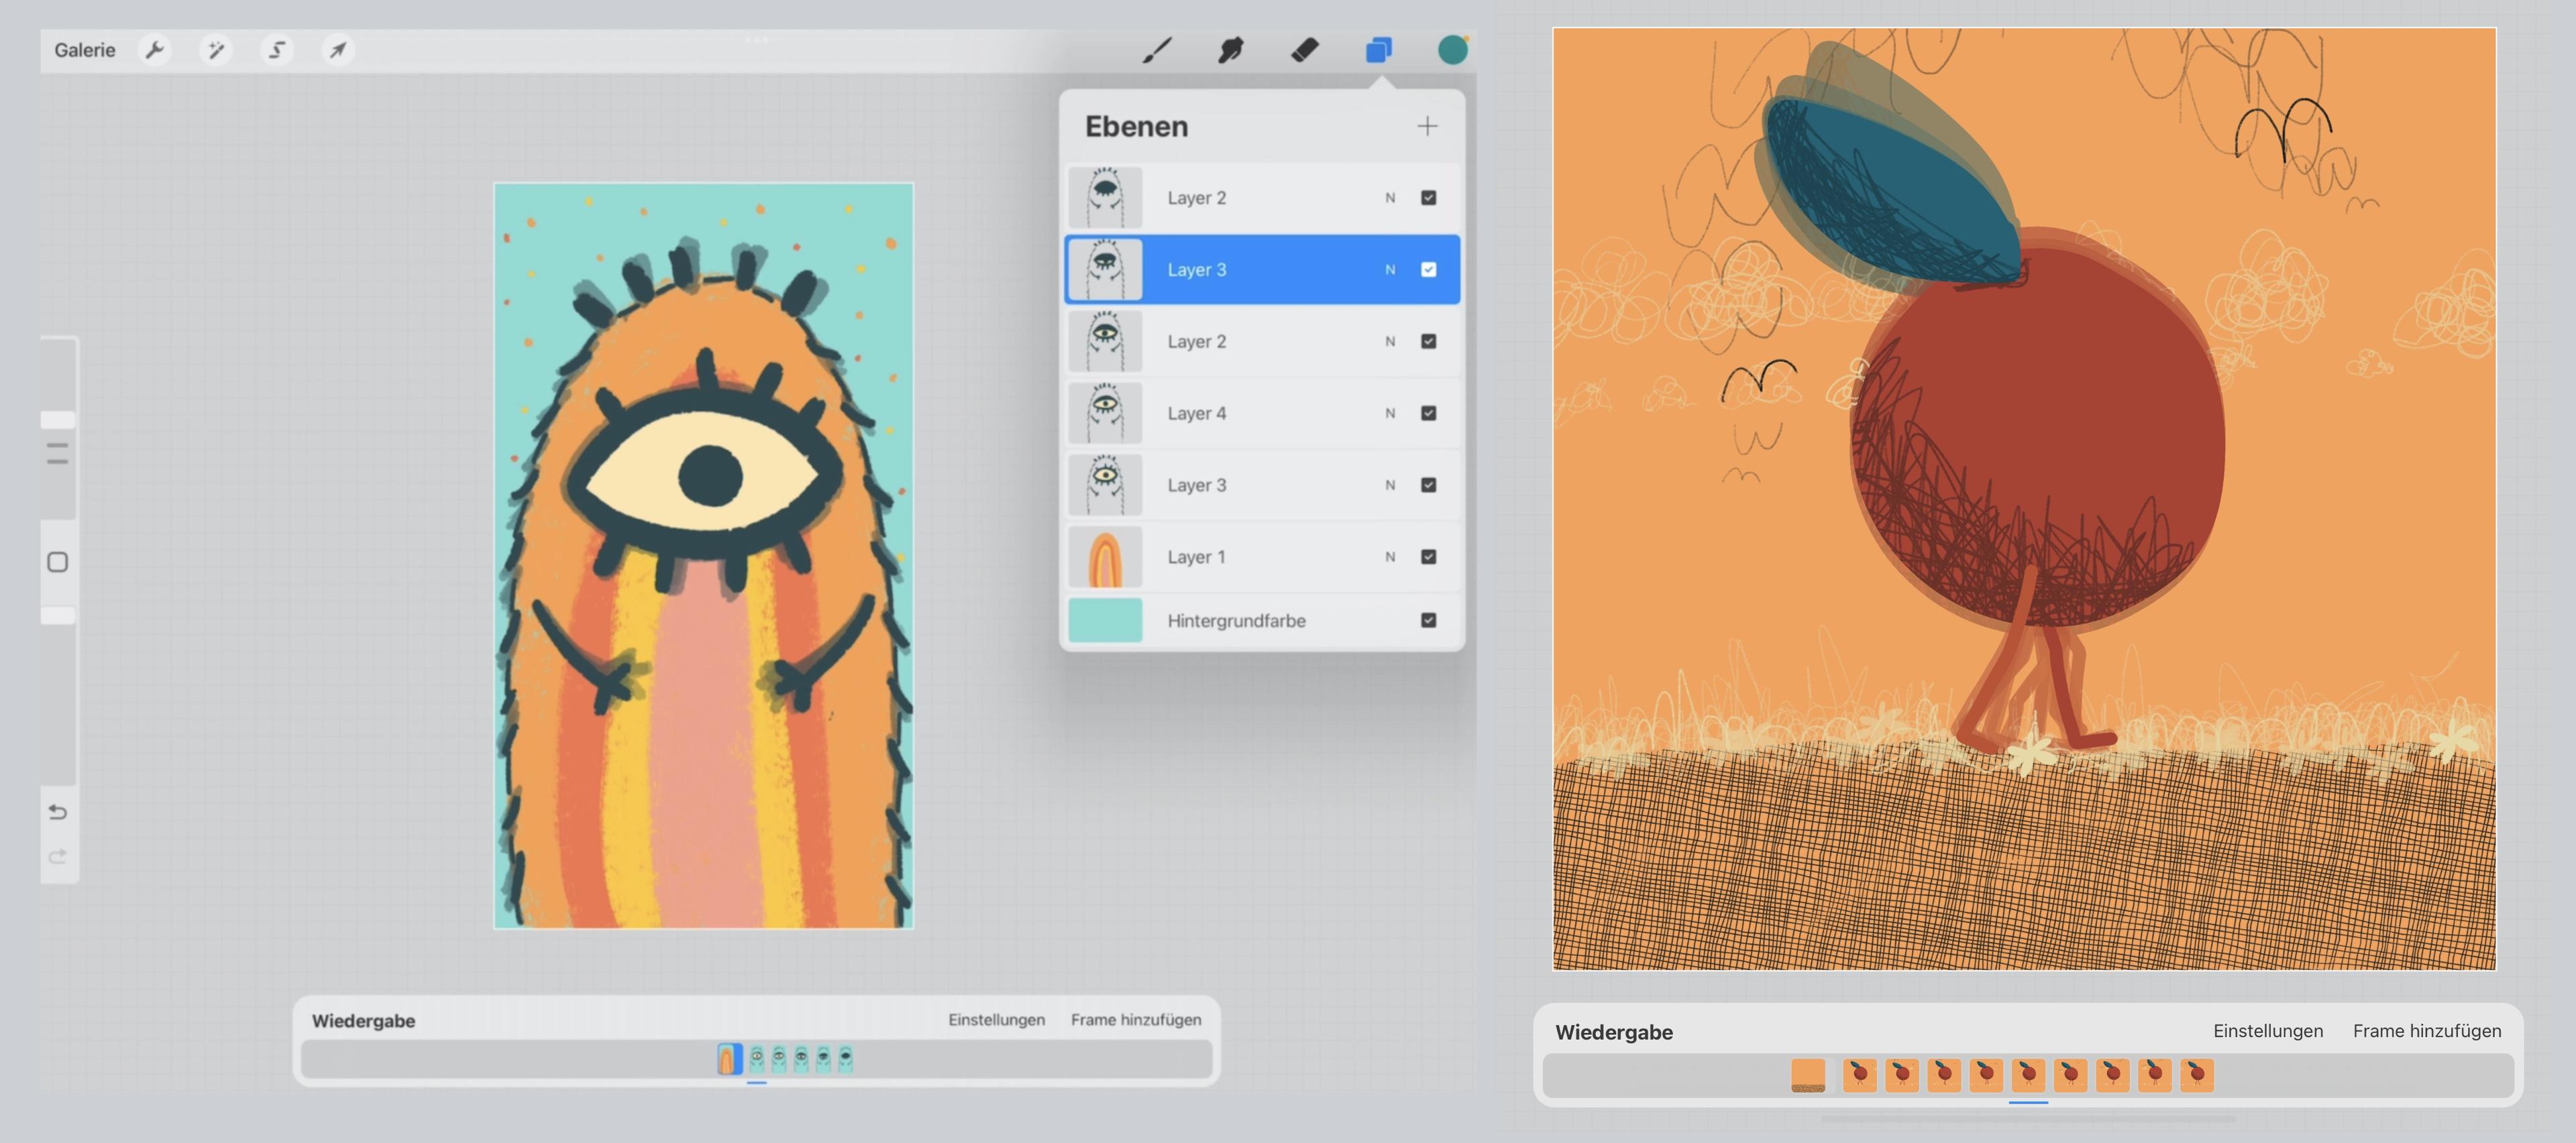This screenshot has width=2576, height=1143.
Task: Go back to Galerie
Action: point(85,50)
